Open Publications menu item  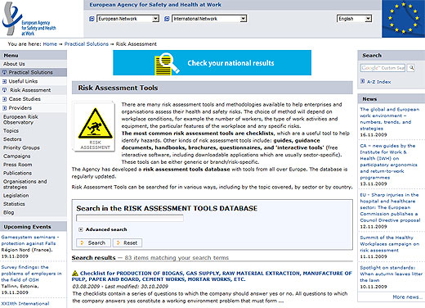click(17, 173)
